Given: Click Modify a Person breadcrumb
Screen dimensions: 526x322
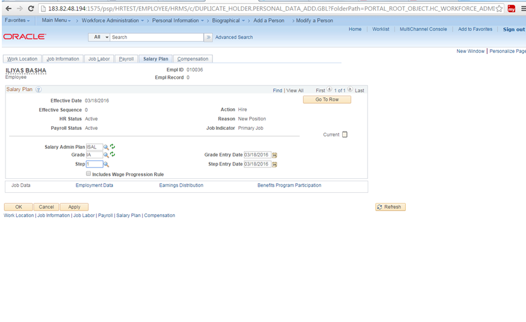Looking at the screenshot, I should coord(314,21).
